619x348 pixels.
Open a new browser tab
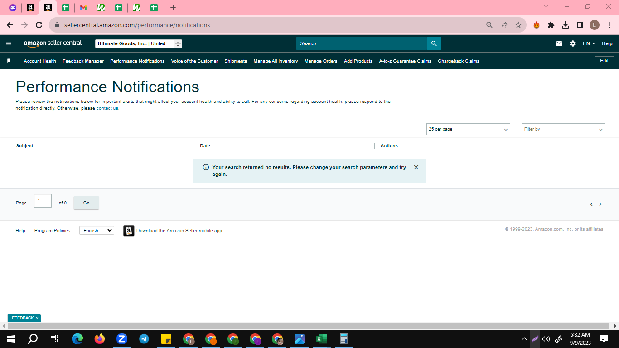173,8
